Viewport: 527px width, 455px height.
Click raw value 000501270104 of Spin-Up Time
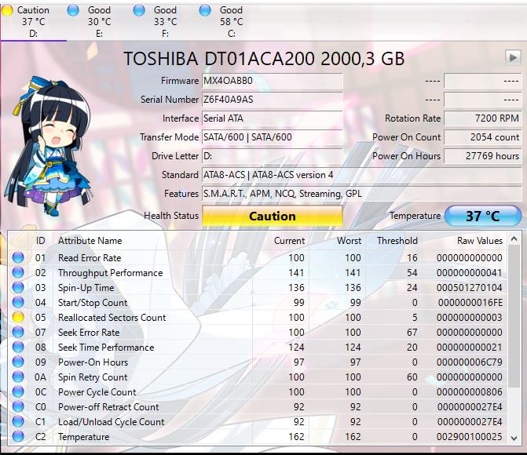[469, 288]
